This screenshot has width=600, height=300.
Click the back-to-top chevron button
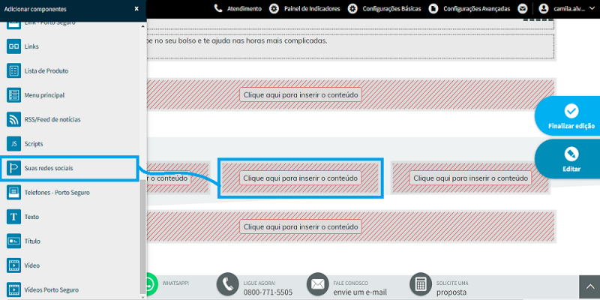(x=589, y=287)
